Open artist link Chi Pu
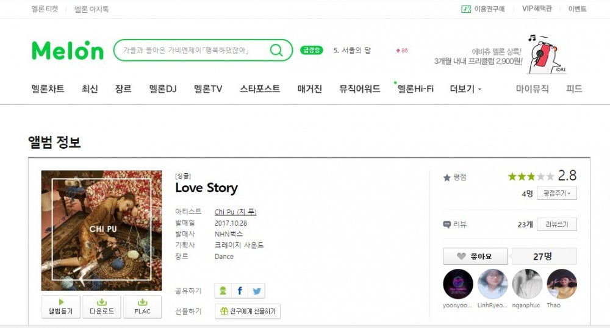Image resolution: width=610 pixels, height=328 pixels. coord(235,212)
